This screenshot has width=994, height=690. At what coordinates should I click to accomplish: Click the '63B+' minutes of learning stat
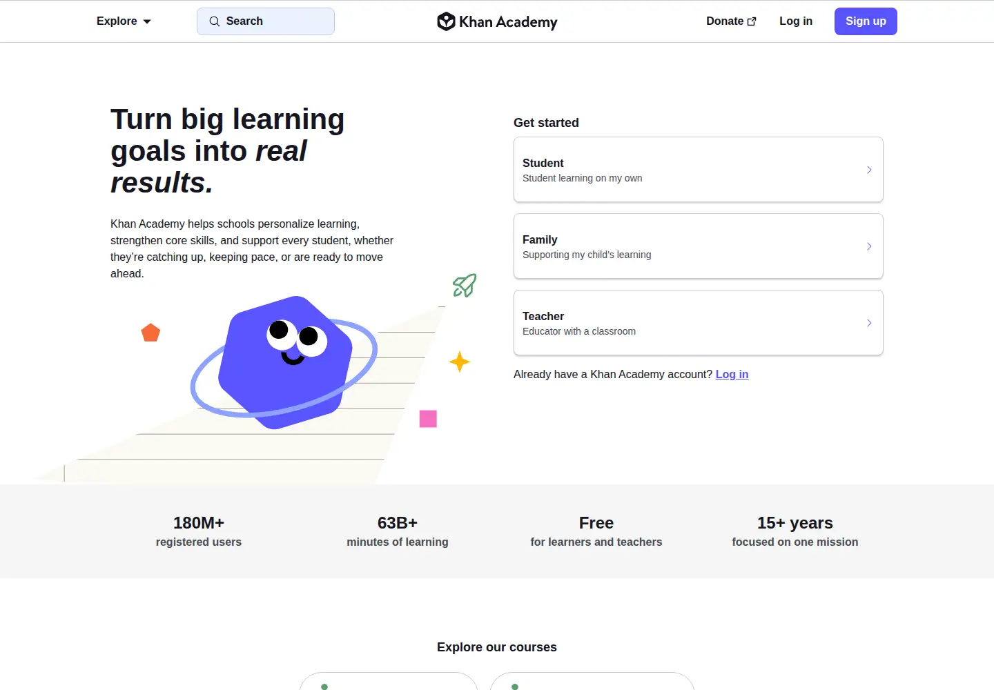(x=398, y=531)
